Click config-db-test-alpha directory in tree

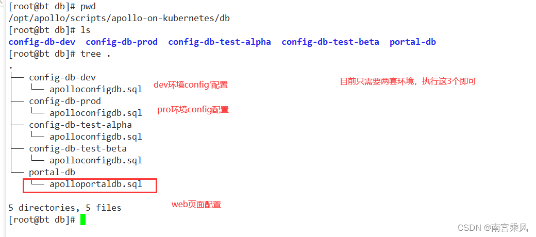(80, 125)
